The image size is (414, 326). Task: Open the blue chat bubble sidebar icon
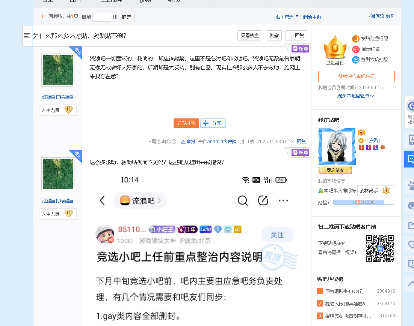[x=410, y=159]
